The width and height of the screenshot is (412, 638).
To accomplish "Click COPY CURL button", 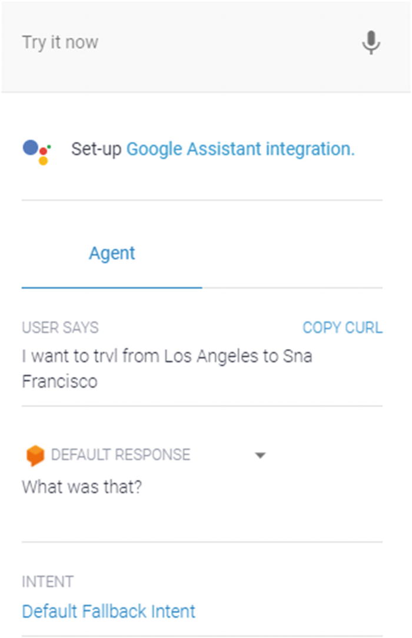I will (x=343, y=328).
